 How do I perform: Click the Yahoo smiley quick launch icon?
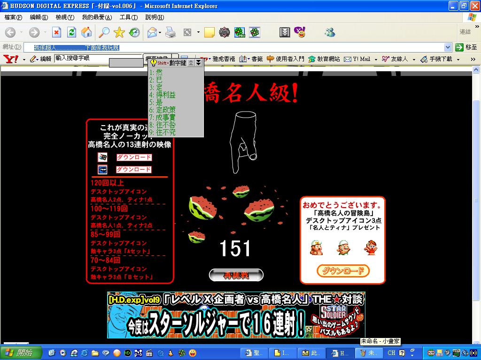(193, 353)
